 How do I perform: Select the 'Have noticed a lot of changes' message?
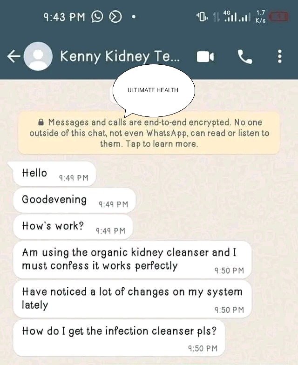(x=132, y=299)
